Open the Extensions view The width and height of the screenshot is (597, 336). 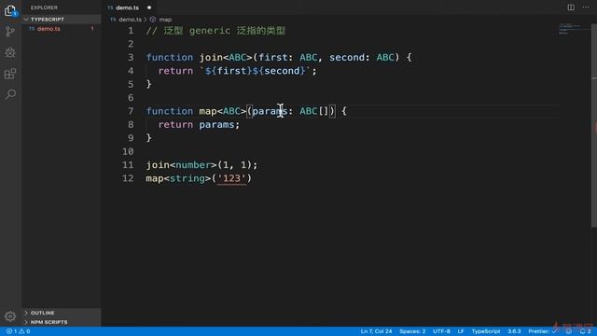tap(10, 74)
